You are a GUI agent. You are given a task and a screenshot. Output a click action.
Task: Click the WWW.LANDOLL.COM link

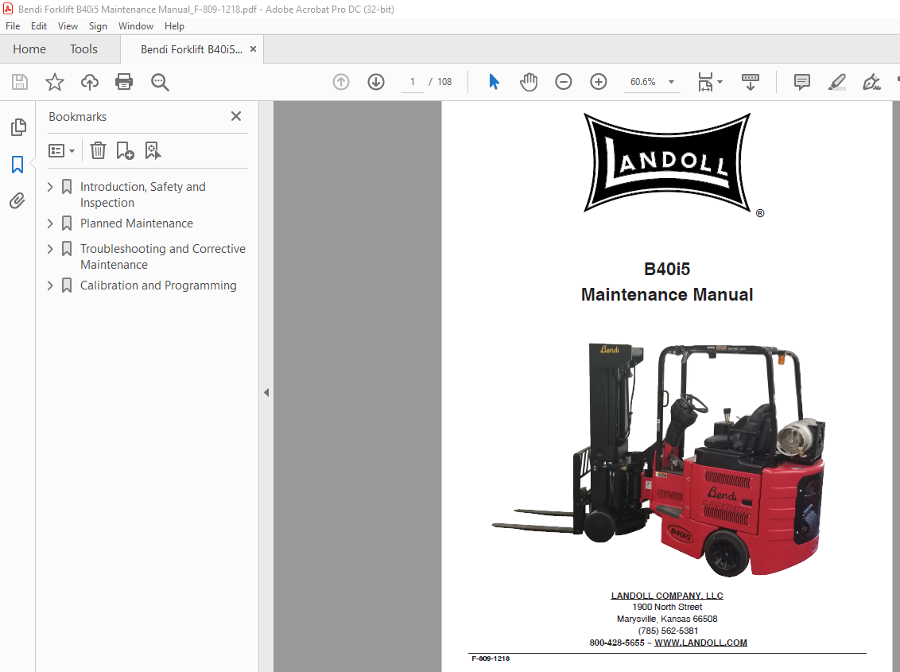pos(700,643)
